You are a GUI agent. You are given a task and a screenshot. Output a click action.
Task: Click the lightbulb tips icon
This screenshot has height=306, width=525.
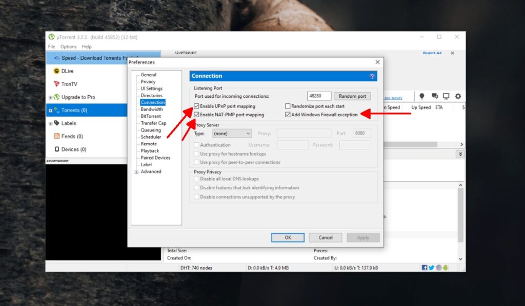pos(421,96)
